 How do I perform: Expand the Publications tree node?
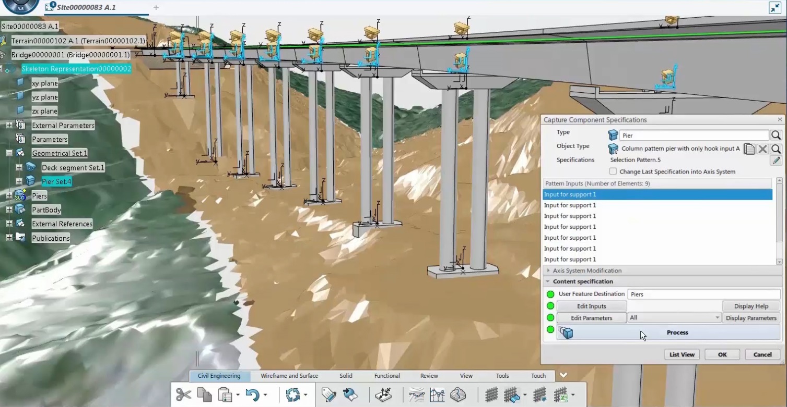pyautogui.click(x=9, y=238)
